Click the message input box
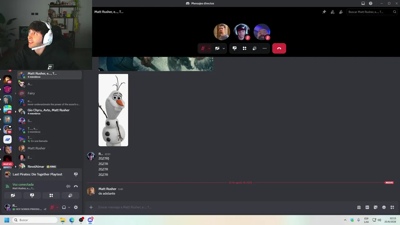The height and width of the screenshot is (225, 400). tap(225, 207)
